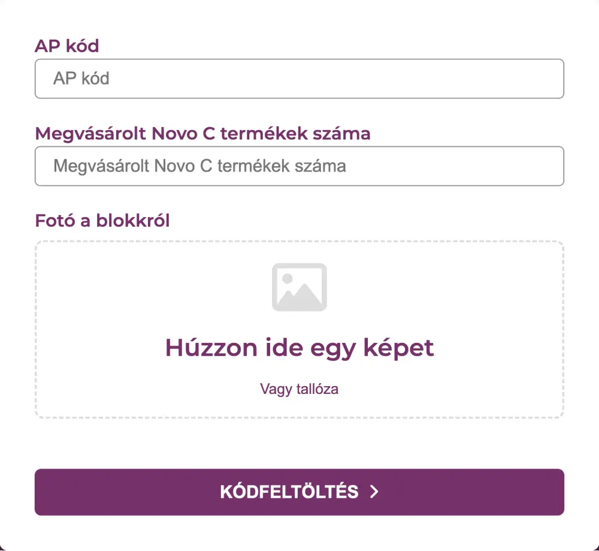Click the "Fotó a blokkról" label
Viewport: 599px width, 551px height.
[x=102, y=221]
